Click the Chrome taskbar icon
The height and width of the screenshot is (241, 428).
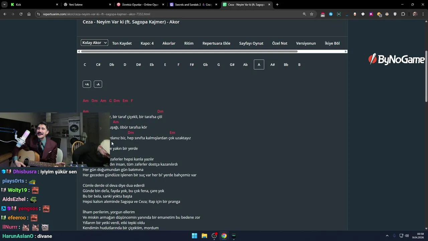click(x=224, y=236)
